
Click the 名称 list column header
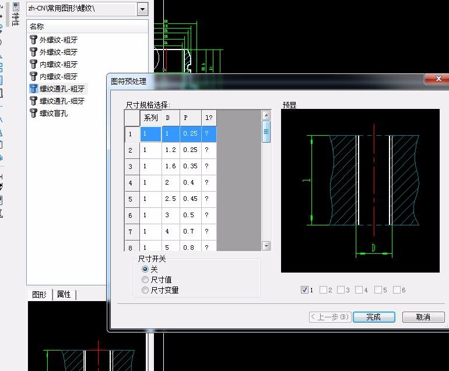pos(87,27)
